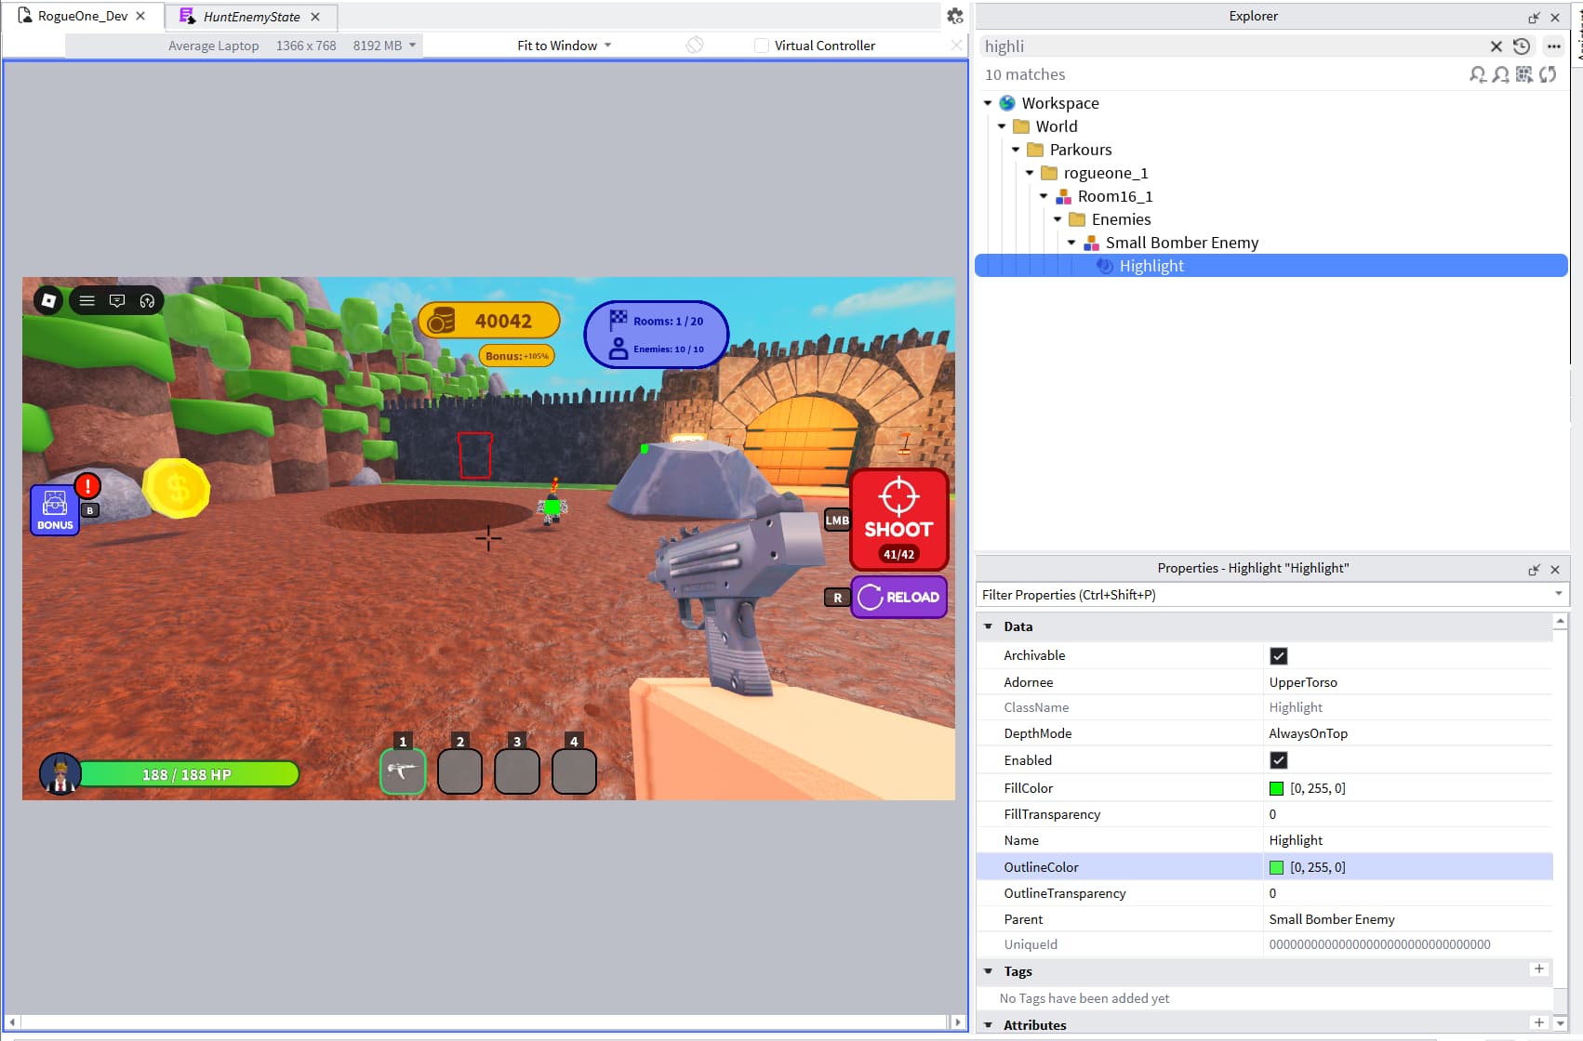This screenshot has width=1583, height=1041.
Task: Click the SHOOT button
Action: 898,519
